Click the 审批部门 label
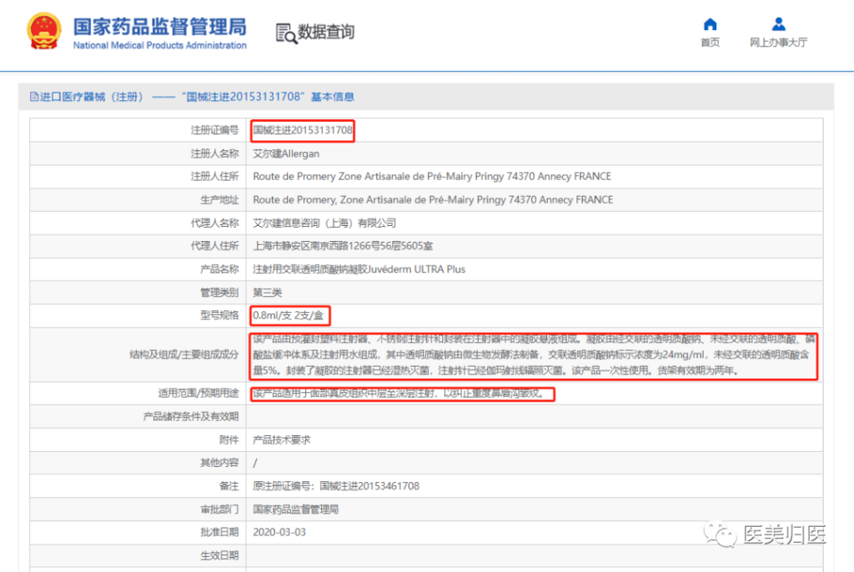Image resolution: width=854 pixels, height=572 pixels. point(219,509)
